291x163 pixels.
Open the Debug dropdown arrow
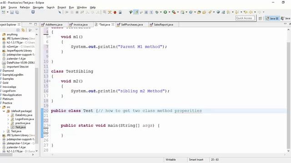pos(161,12)
